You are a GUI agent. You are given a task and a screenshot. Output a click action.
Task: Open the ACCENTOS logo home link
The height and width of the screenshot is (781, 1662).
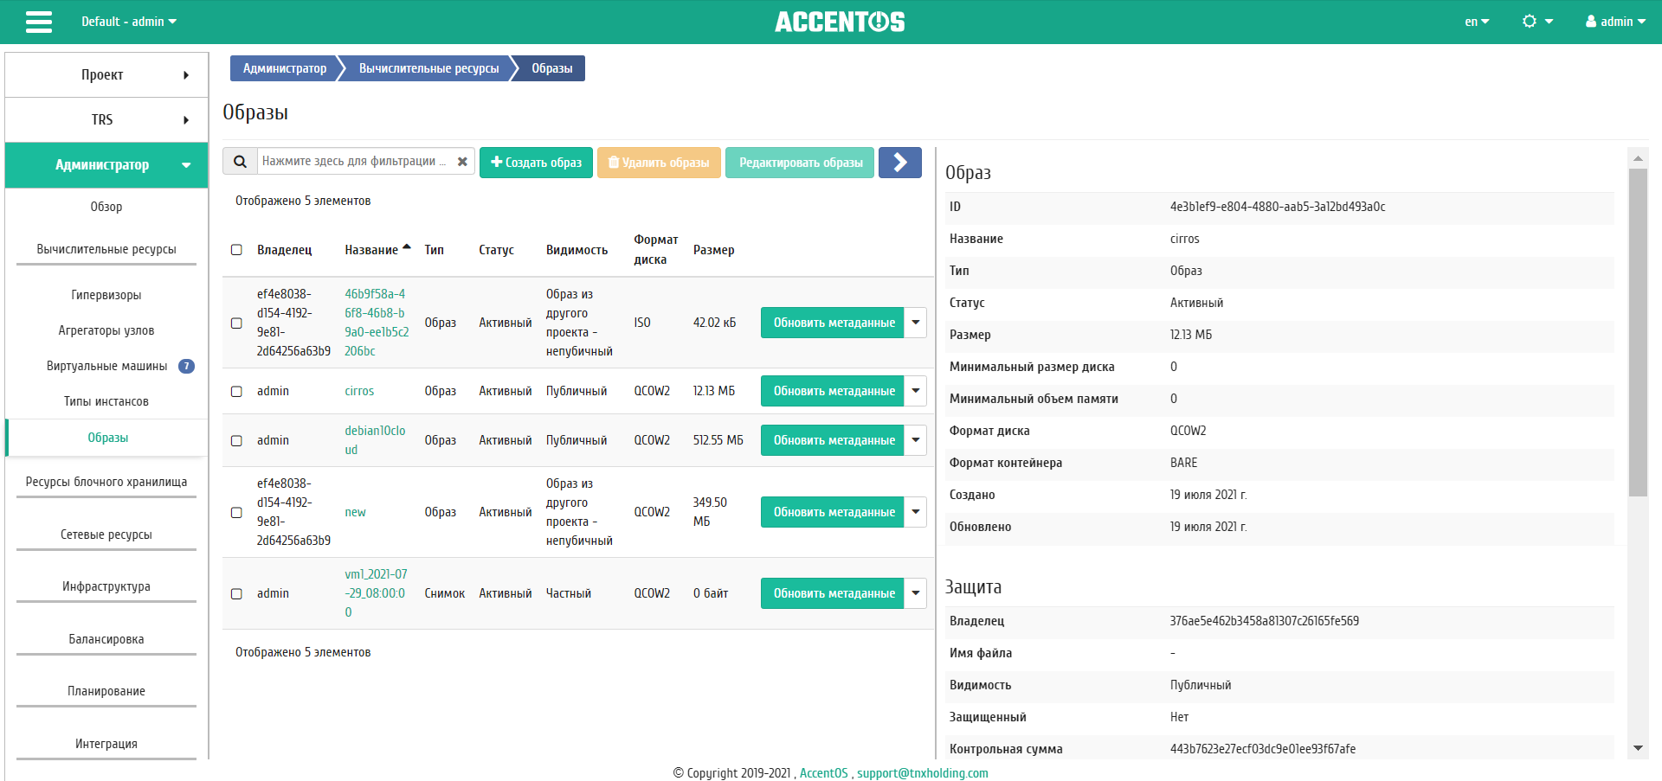[840, 22]
